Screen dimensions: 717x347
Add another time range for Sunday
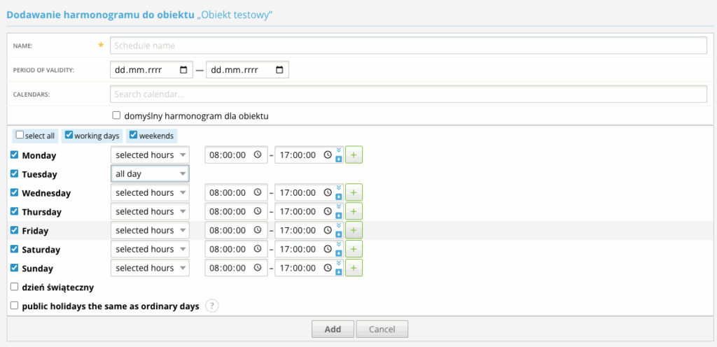tap(354, 268)
